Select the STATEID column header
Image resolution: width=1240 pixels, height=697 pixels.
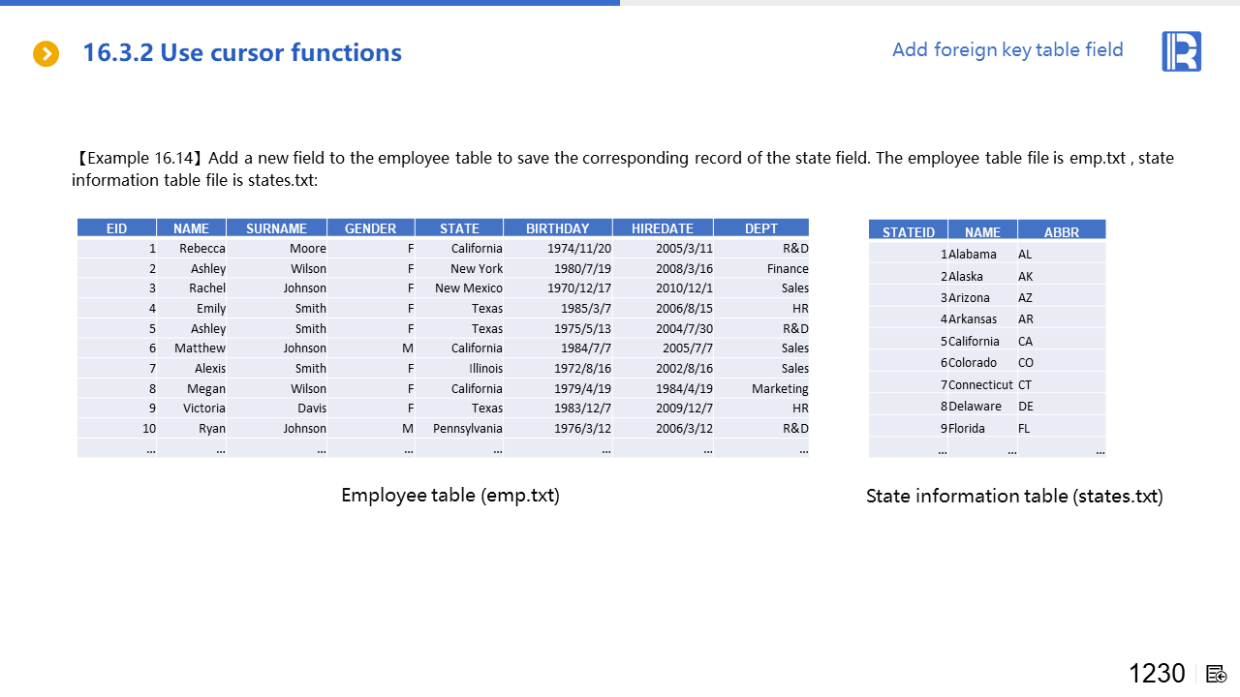(x=908, y=232)
